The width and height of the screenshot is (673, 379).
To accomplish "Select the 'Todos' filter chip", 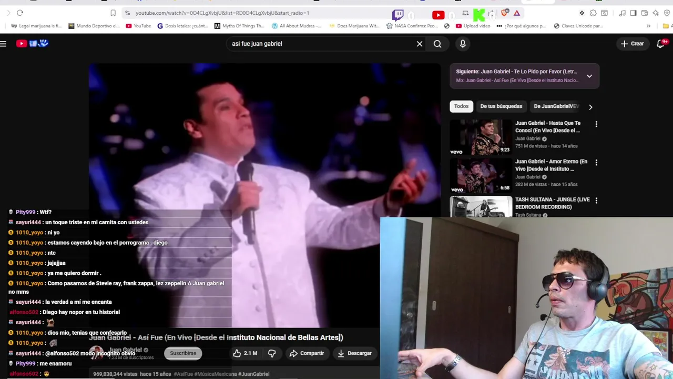I will coord(461,106).
